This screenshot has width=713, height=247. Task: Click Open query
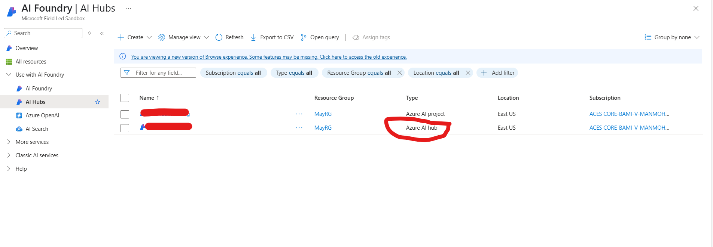click(x=320, y=37)
